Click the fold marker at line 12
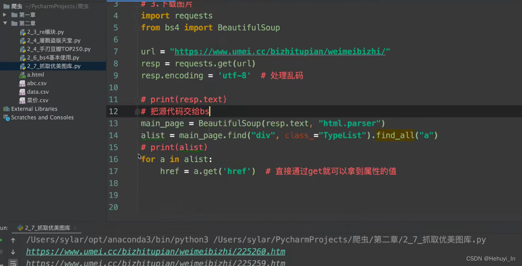 137,112
